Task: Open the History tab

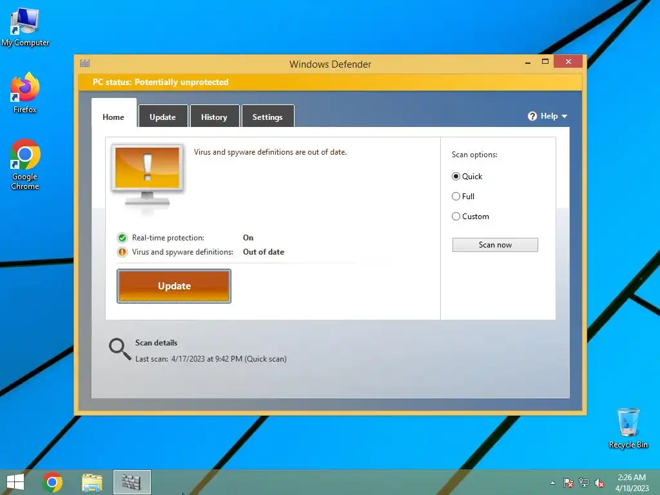Action: (x=214, y=117)
